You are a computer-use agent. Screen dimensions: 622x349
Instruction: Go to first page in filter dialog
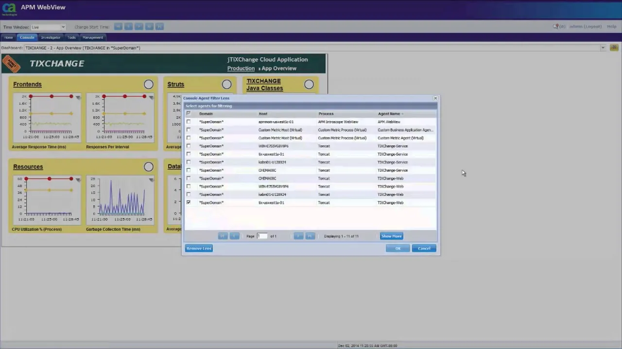click(223, 236)
